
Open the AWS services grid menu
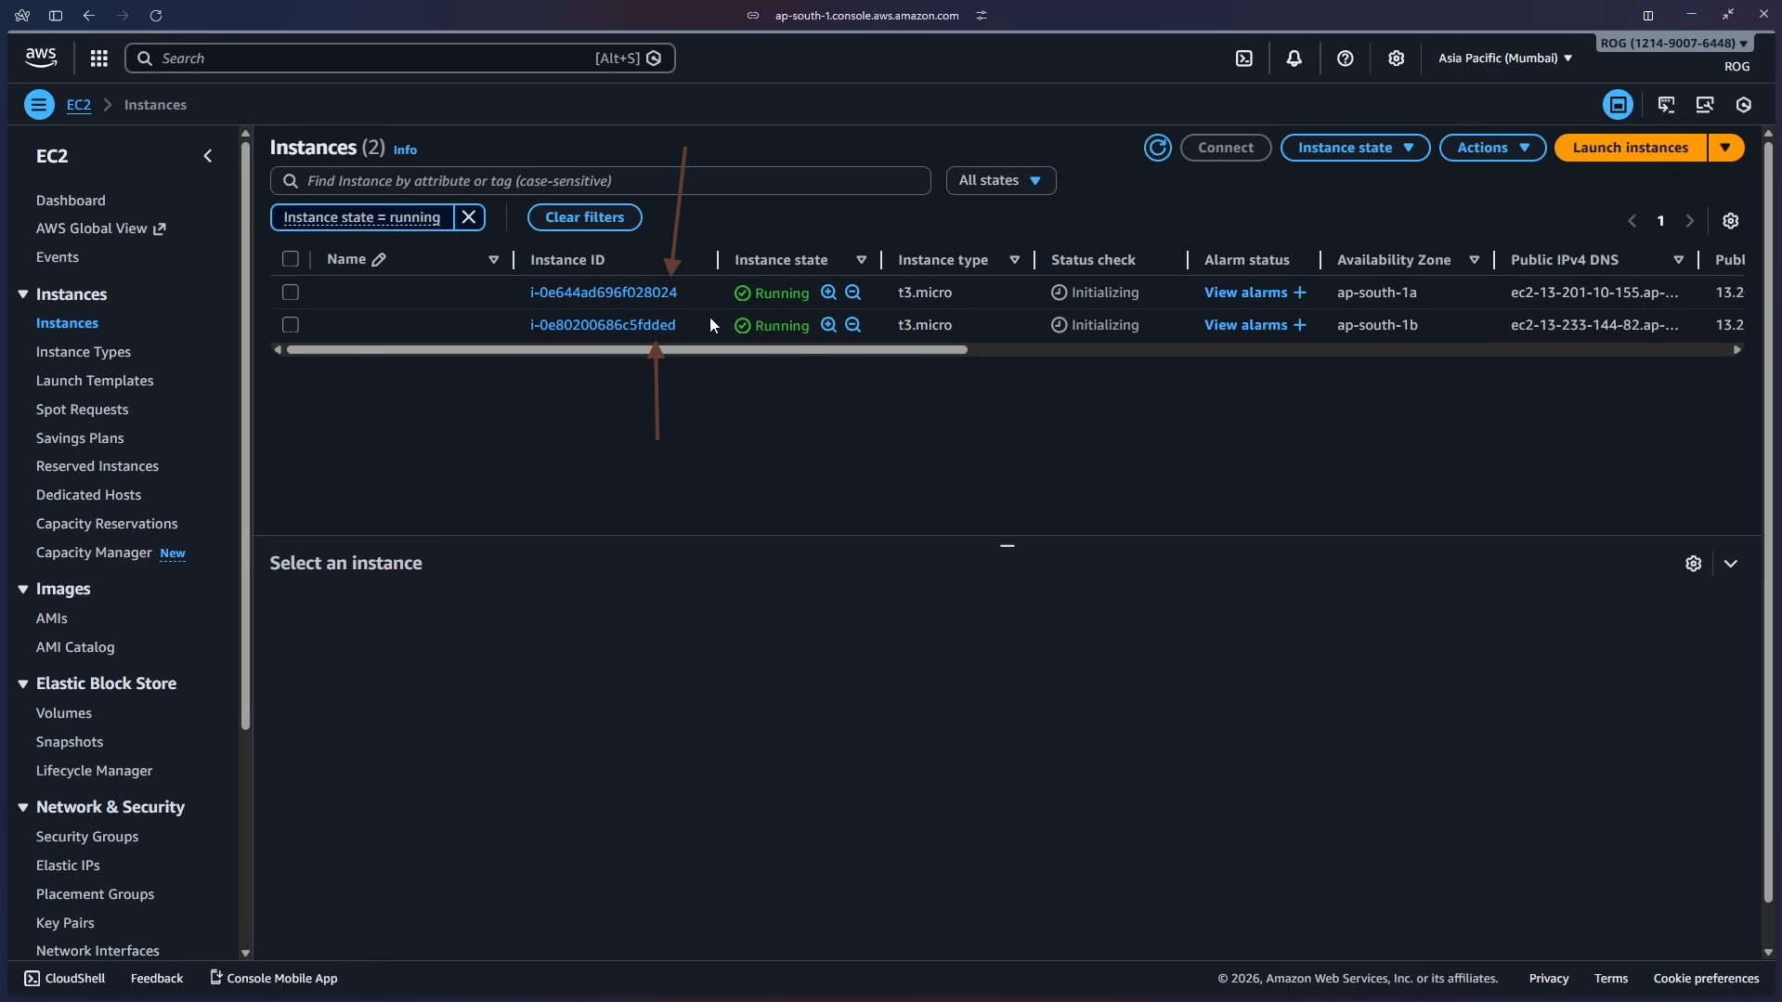tap(98, 58)
